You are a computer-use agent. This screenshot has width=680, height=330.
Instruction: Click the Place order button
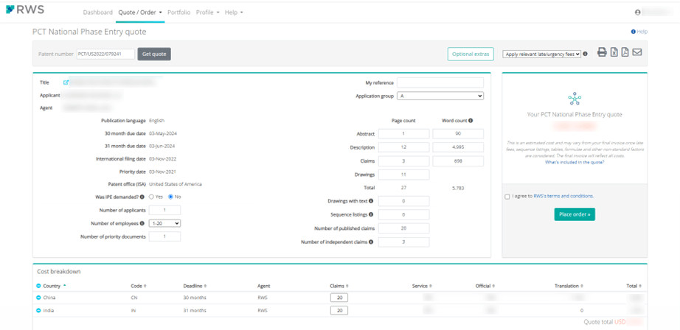click(x=575, y=214)
